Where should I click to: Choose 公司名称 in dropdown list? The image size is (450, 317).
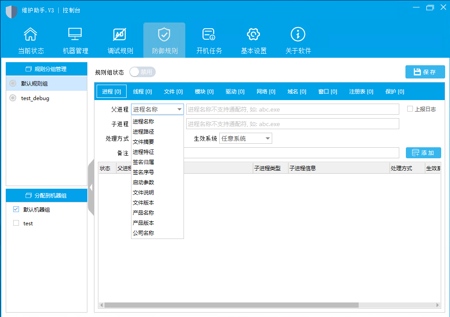click(x=157, y=233)
